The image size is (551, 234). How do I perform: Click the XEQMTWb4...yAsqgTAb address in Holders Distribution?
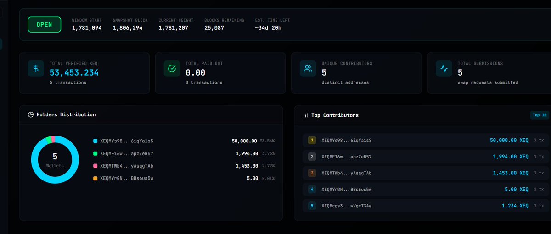pyautogui.click(x=127, y=166)
